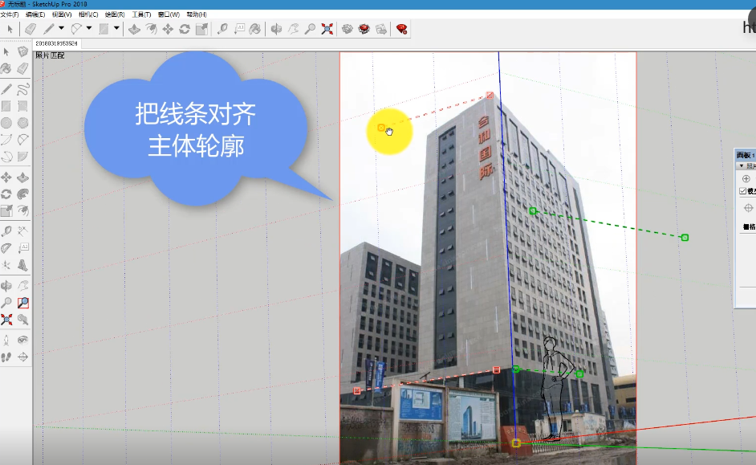Open the 绘图(R) menu

point(115,14)
